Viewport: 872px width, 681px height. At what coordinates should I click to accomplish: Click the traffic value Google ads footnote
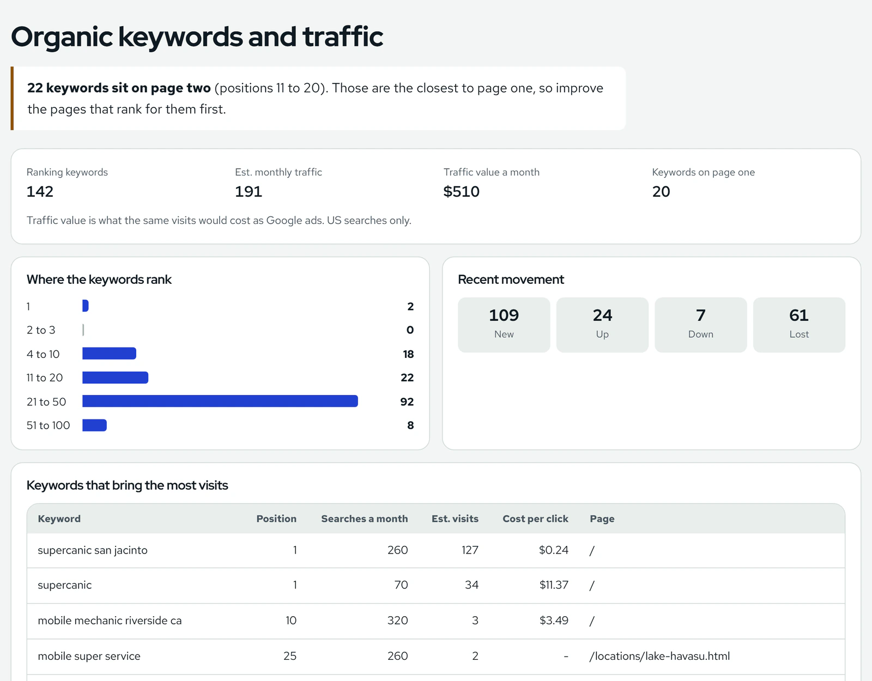(219, 220)
